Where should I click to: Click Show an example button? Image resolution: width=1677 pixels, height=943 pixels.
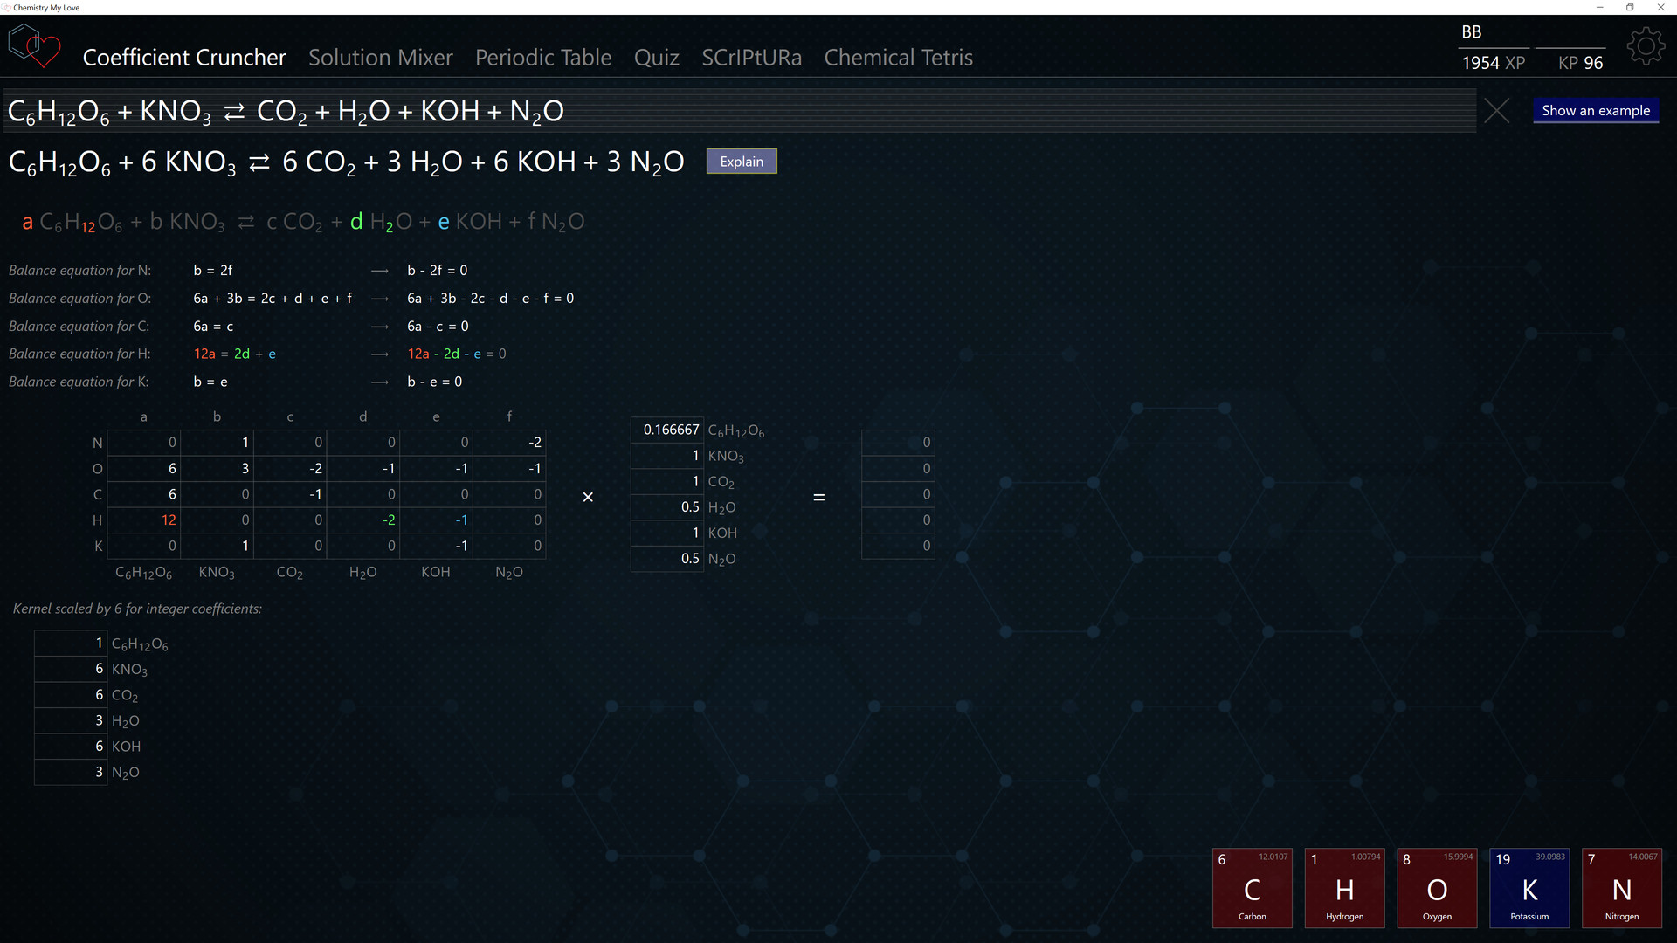(x=1597, y=109)
